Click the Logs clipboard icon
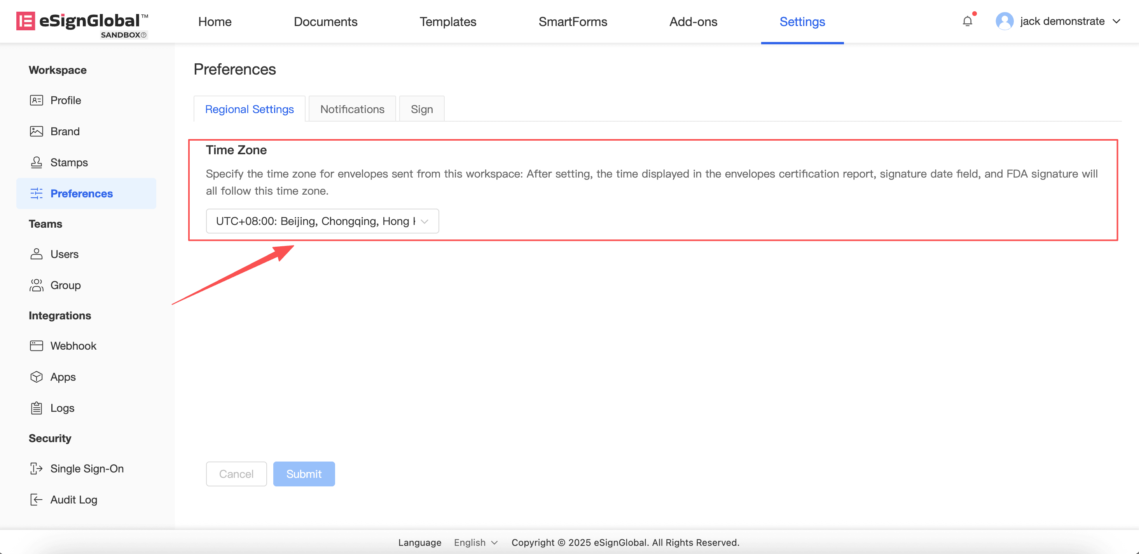 [x=36, y=408]
